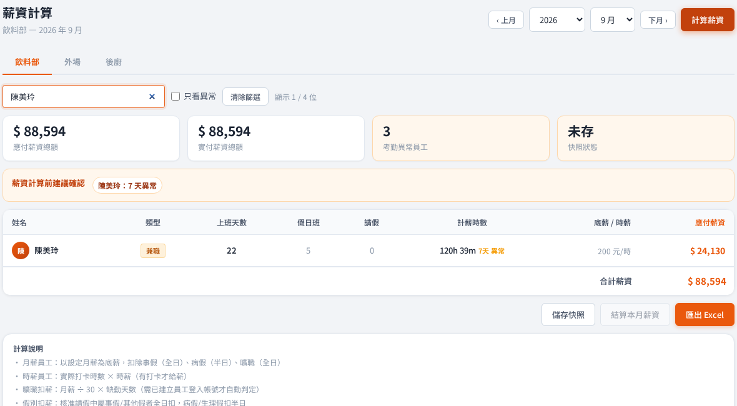Click the 應付薪資總額 summary card
The image size is (737, 406).
tap(91, 138)
